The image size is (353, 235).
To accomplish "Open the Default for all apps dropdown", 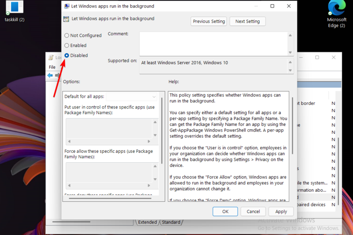I will click(131, 97).
